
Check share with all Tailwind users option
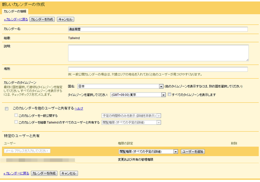[x=16, y=122]
